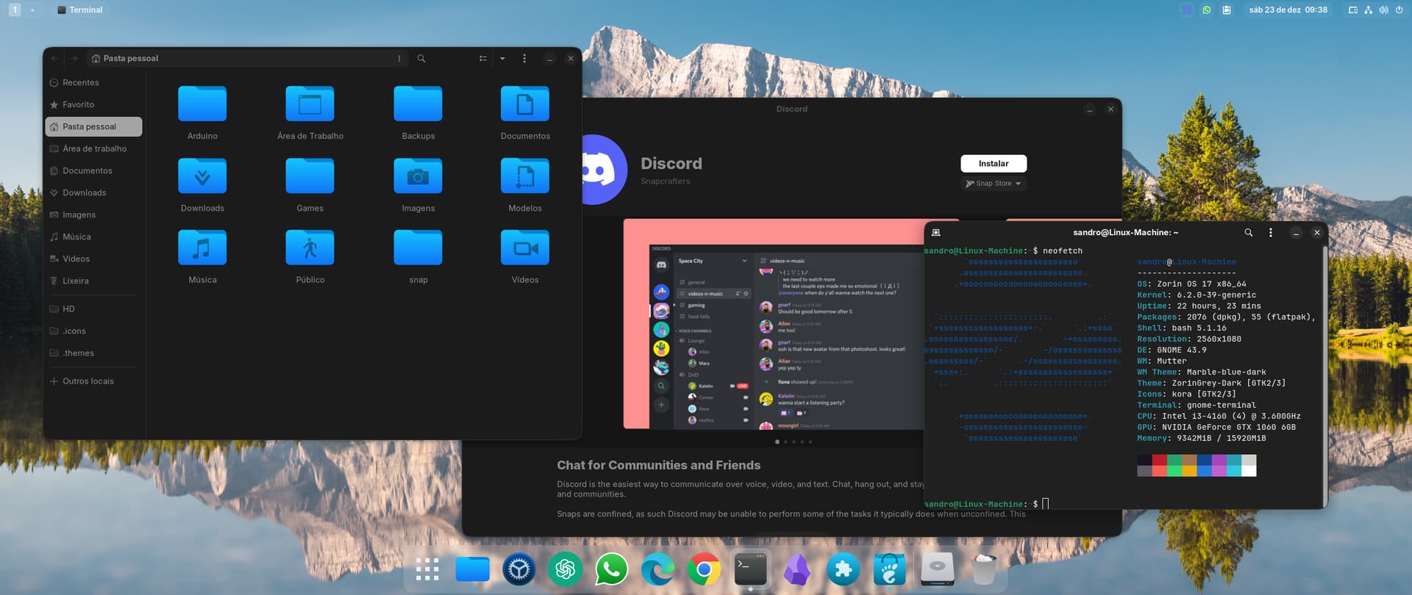Image resolution: width=1412 pixels, height=595 pixels.
Task: Launch Microsoft Edge from the dock
Action: pyautogui.click(x=657, y=569)
